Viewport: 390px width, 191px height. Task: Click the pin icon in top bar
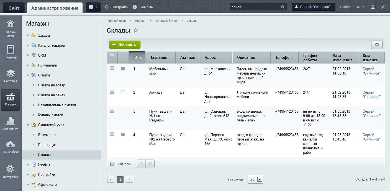click(x=383, y=7)
